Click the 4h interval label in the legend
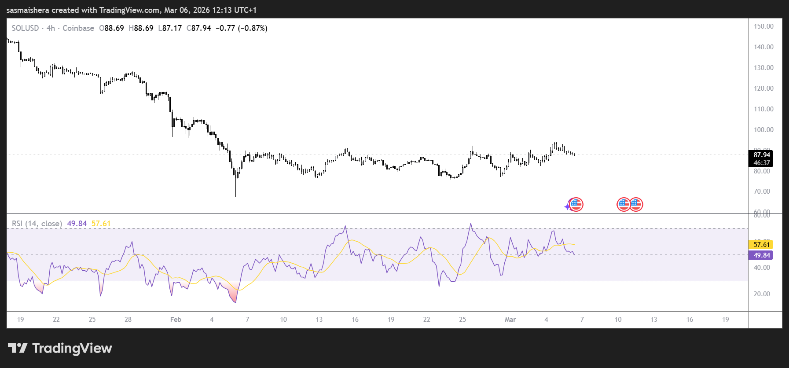Screen dimensions: 789x368 point(51,28)
